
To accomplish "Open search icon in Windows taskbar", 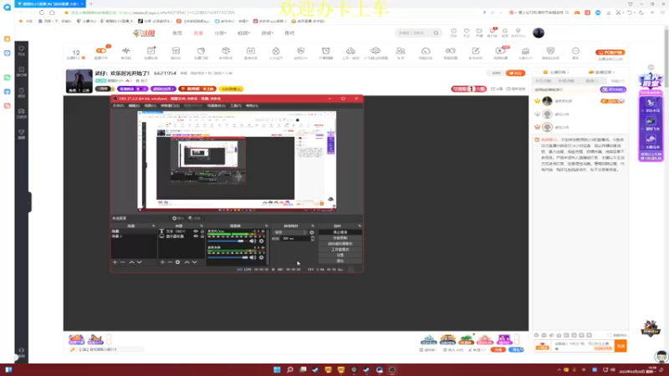I will pos(290,370).
